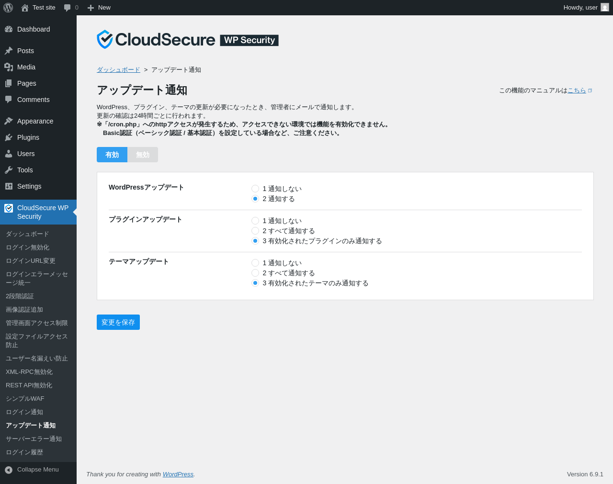
Task: Select "2 すべて通知する" for プラグインアップデート
Action: pyautogui.click(x=255, y=231)
